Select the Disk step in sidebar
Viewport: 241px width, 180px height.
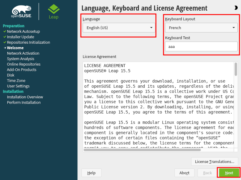[x=10, y=75]
